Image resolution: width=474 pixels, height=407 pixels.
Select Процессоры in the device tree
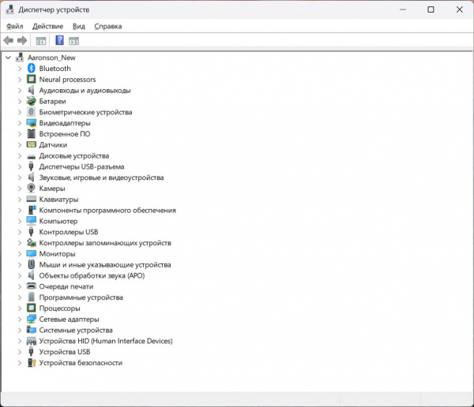click(59, 308)
